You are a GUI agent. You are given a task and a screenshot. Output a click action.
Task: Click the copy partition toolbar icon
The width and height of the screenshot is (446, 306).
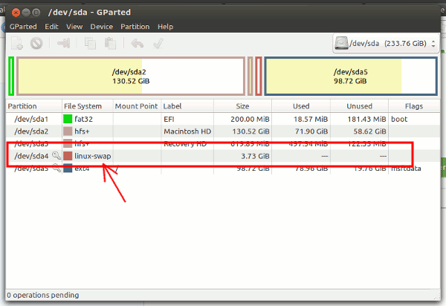tap(90, 44)
